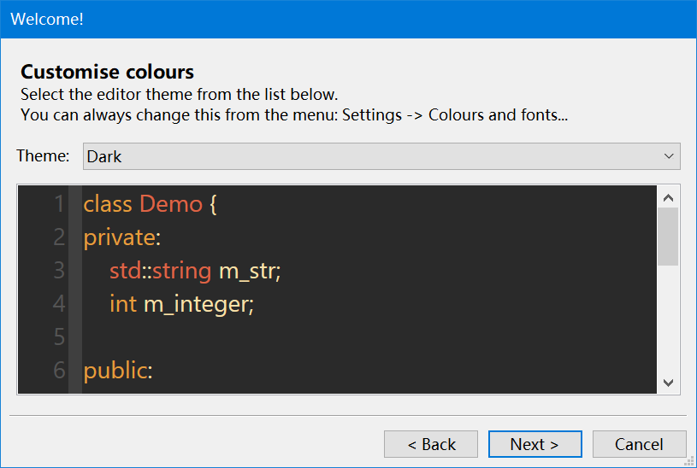Click the chevron arrow on the Theme selector
697x468 pixels.
coord(669,156)
